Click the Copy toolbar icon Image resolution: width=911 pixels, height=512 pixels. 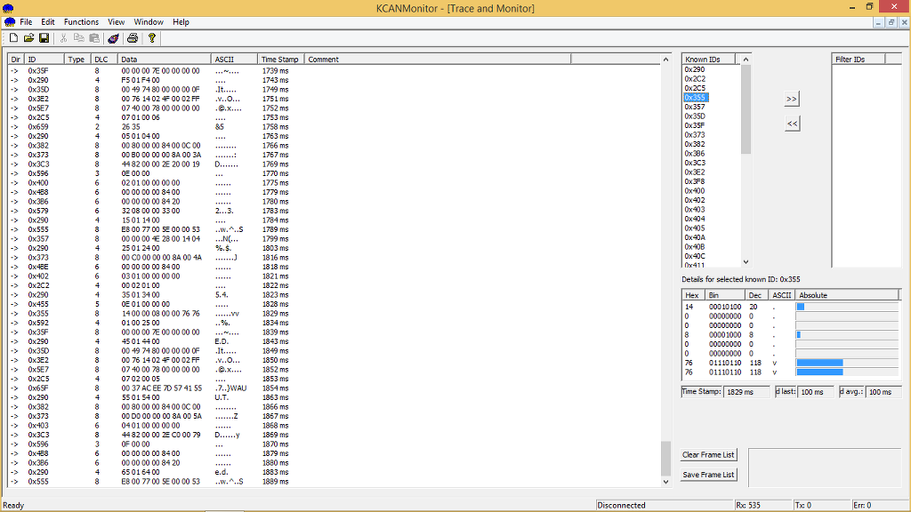[78, 38]
